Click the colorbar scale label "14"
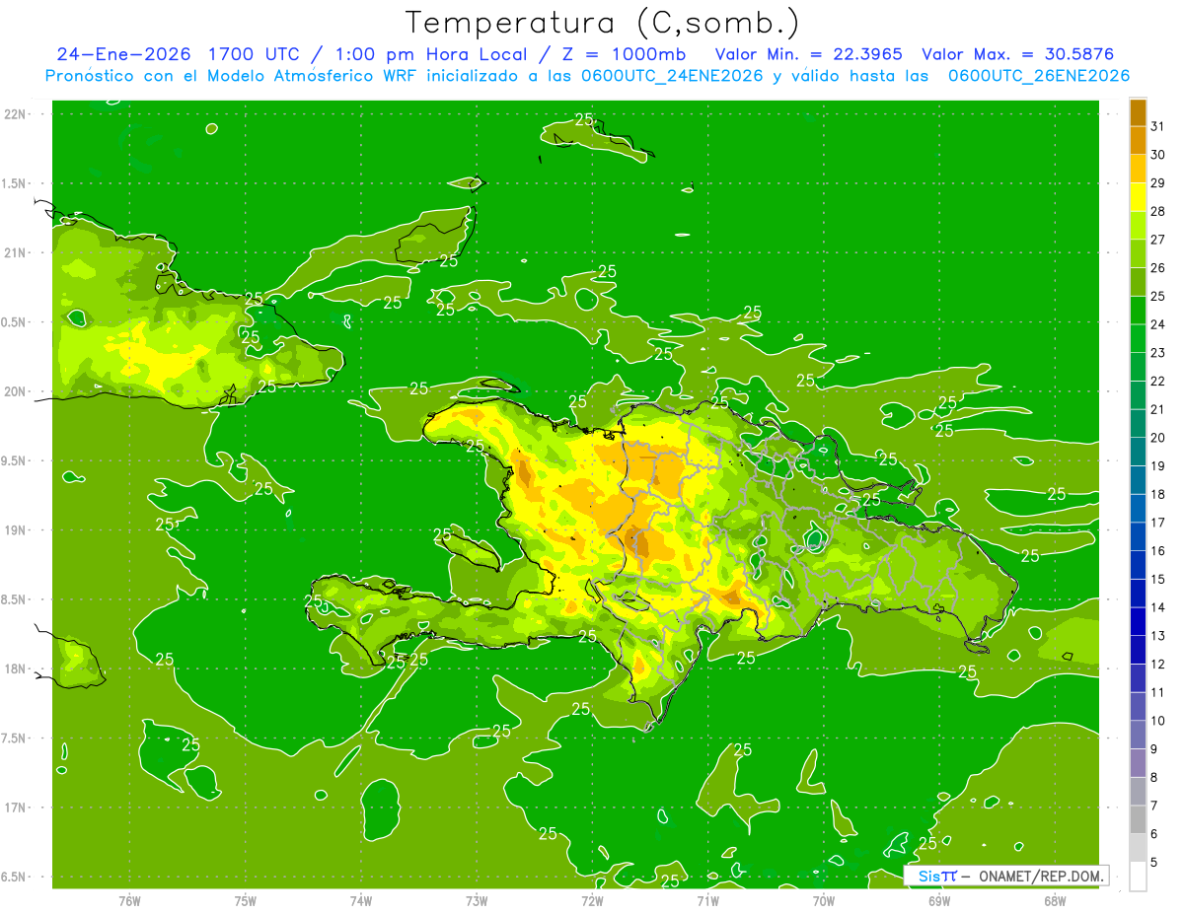Viewport: 1184px width, 914px height. coord(1158,607)
